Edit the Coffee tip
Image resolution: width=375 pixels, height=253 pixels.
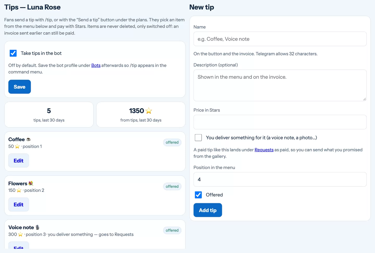click(18, 161)
